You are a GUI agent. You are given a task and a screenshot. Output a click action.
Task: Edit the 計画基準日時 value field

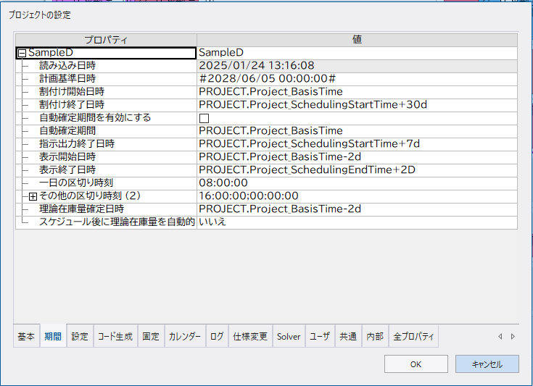pyautogui.click(x=356, y=79)
